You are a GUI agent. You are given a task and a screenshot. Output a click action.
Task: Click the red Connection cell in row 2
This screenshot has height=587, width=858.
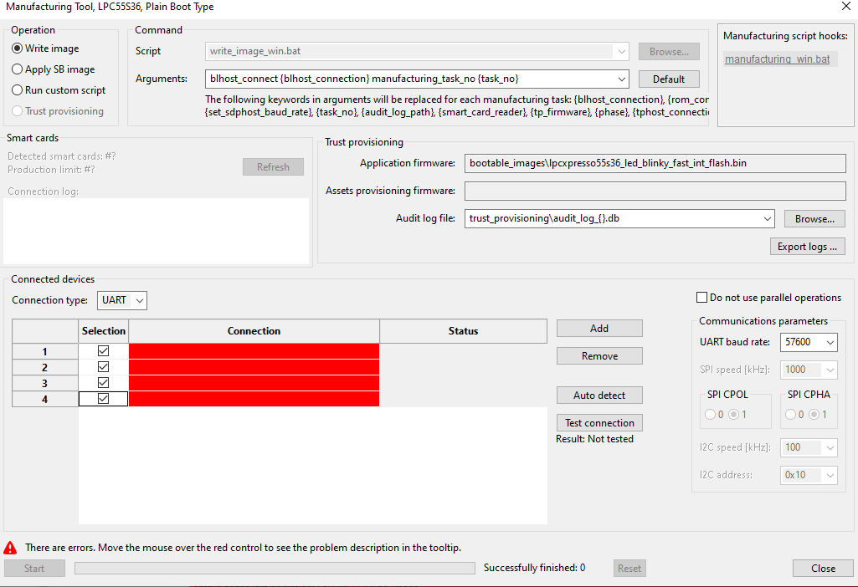tap(254, 367)
